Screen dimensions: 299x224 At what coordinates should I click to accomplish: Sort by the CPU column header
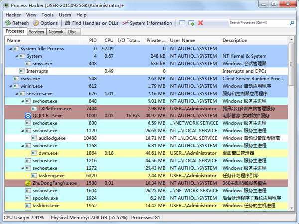109,40
